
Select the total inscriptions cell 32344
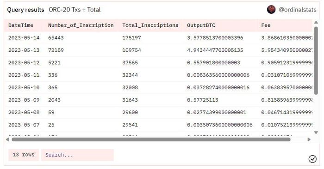130,75
